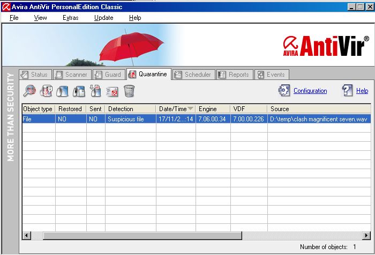Click the horizontal scrollbar thumb
This screenshot has width=375, height=255.
pyautogui.click(x=142, y=236)
